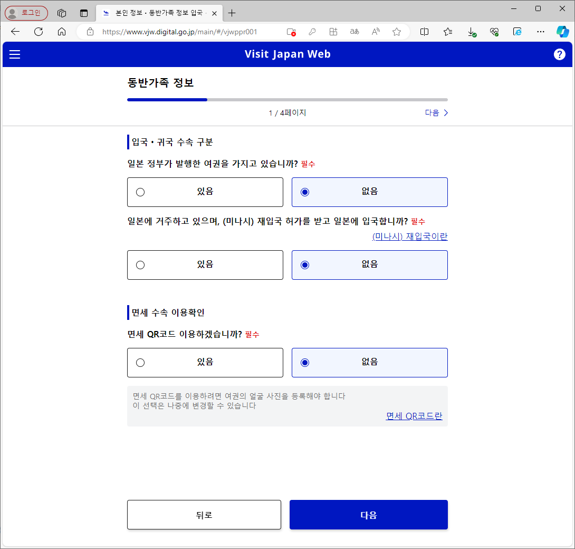Open the translate page icon
The image size is (575, 549).
point(354,32)
